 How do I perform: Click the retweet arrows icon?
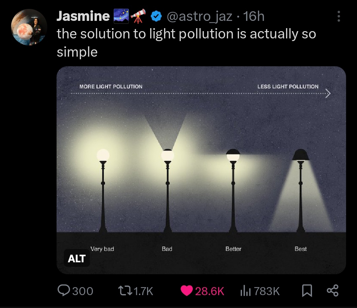pyautogui.click(x=125, y=291)
